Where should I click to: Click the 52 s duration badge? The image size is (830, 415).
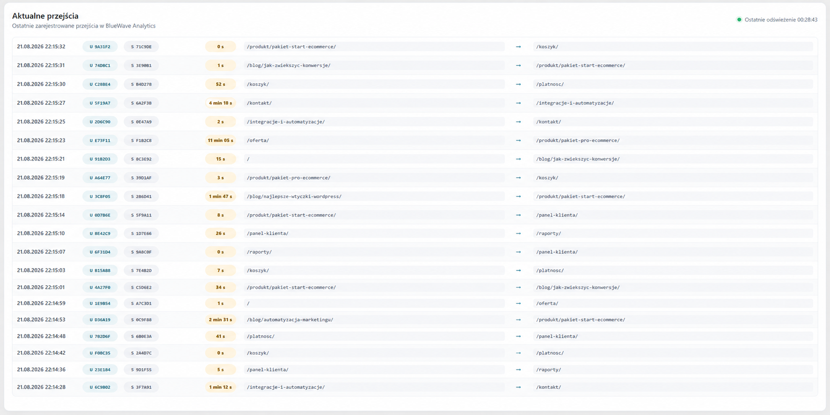tap(220, 84)
